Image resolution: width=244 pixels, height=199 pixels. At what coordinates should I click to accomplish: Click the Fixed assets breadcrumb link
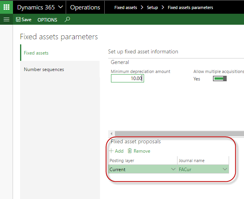point(126,7)
